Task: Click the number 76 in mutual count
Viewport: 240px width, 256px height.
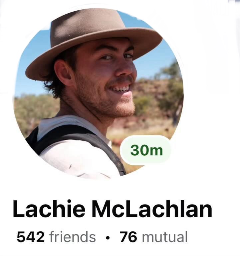Action: [x=128, y=237]
